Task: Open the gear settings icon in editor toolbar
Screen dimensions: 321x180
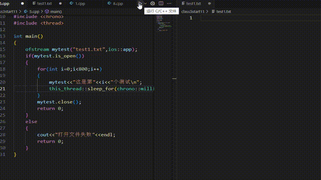Action: click(x=152, y=3)
